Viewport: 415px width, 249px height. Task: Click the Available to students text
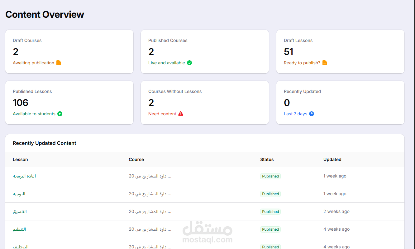click(34, 114)
